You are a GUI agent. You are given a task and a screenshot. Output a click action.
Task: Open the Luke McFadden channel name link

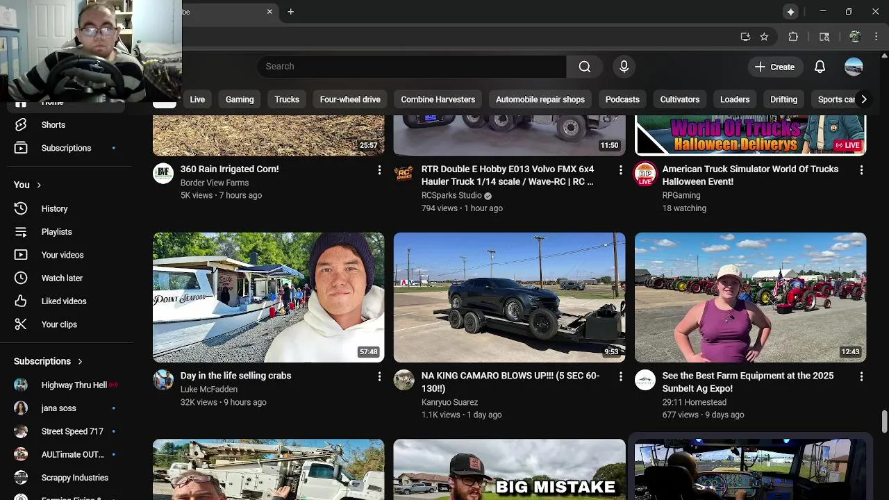click(209, 390)
